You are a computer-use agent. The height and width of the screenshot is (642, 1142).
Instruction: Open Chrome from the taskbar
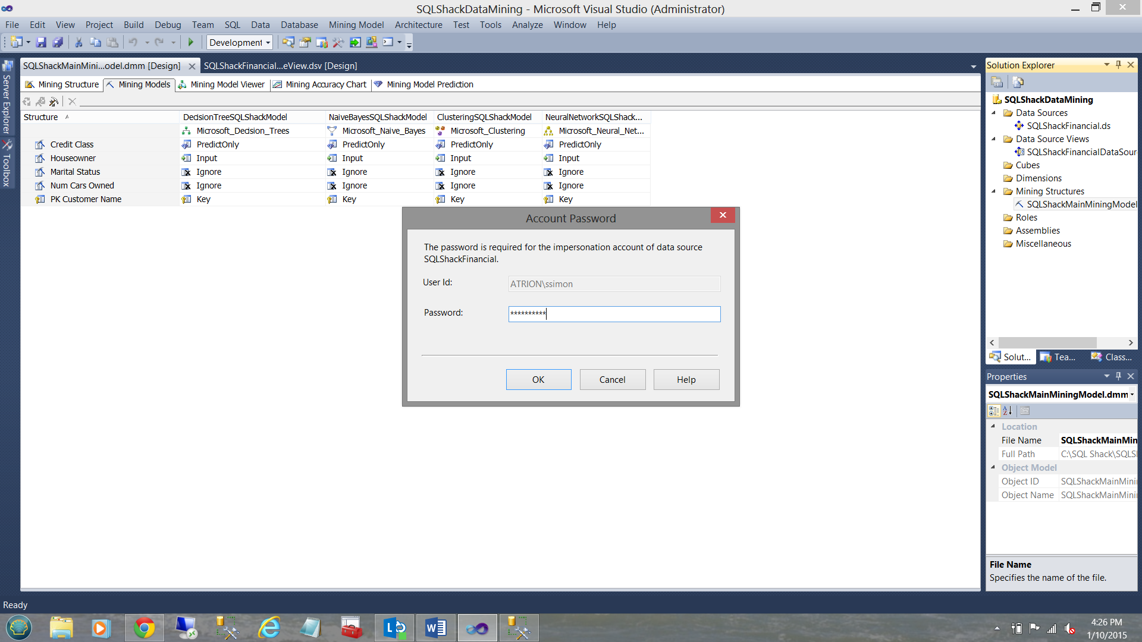point(144,628)
